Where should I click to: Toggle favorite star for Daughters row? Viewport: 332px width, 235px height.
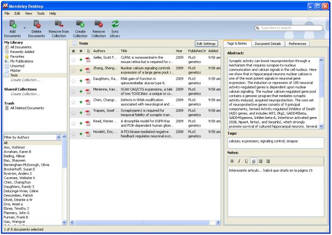pyautogui.click(x=74, y=81)
